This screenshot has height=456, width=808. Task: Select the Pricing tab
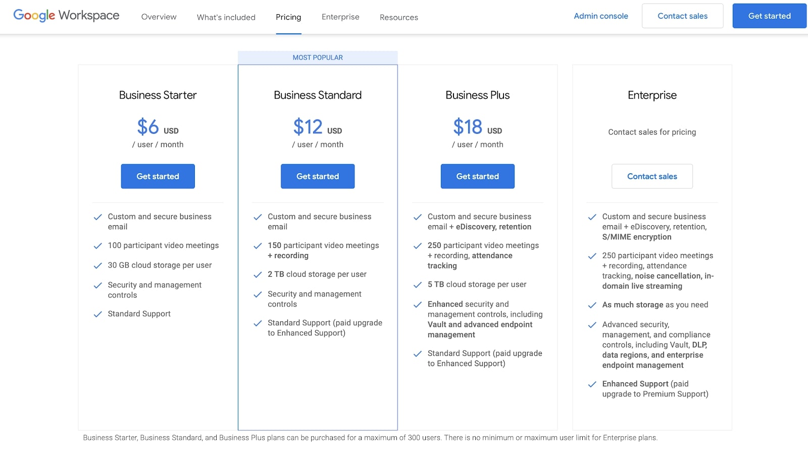tap(288, 17)
